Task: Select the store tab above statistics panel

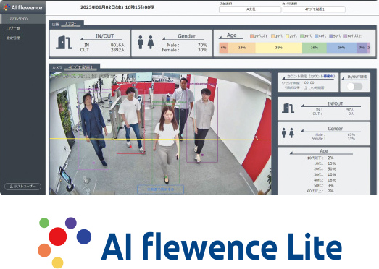Action: [x=67, y=24]
